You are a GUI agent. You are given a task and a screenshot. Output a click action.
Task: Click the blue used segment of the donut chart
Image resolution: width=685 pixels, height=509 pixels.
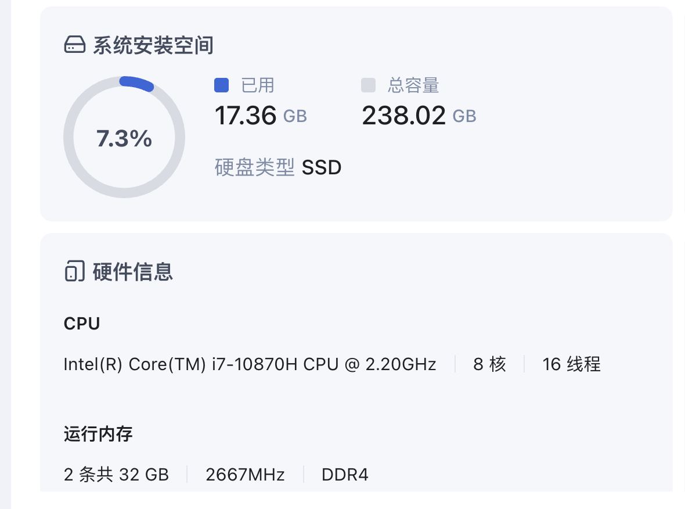[x=137, y=83]
